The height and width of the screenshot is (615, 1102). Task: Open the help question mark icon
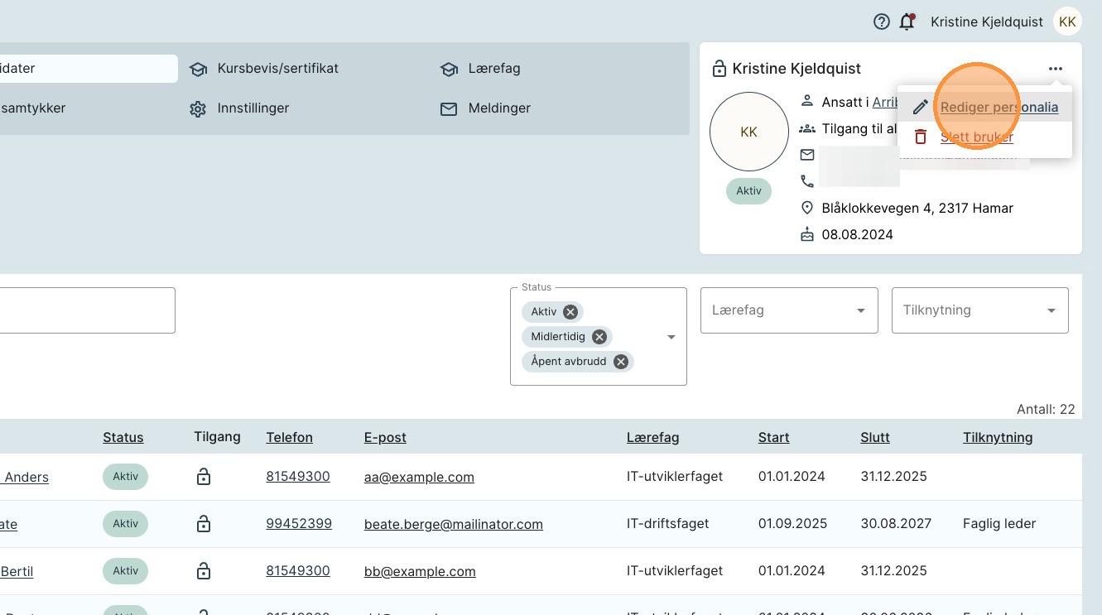point(882,22)
